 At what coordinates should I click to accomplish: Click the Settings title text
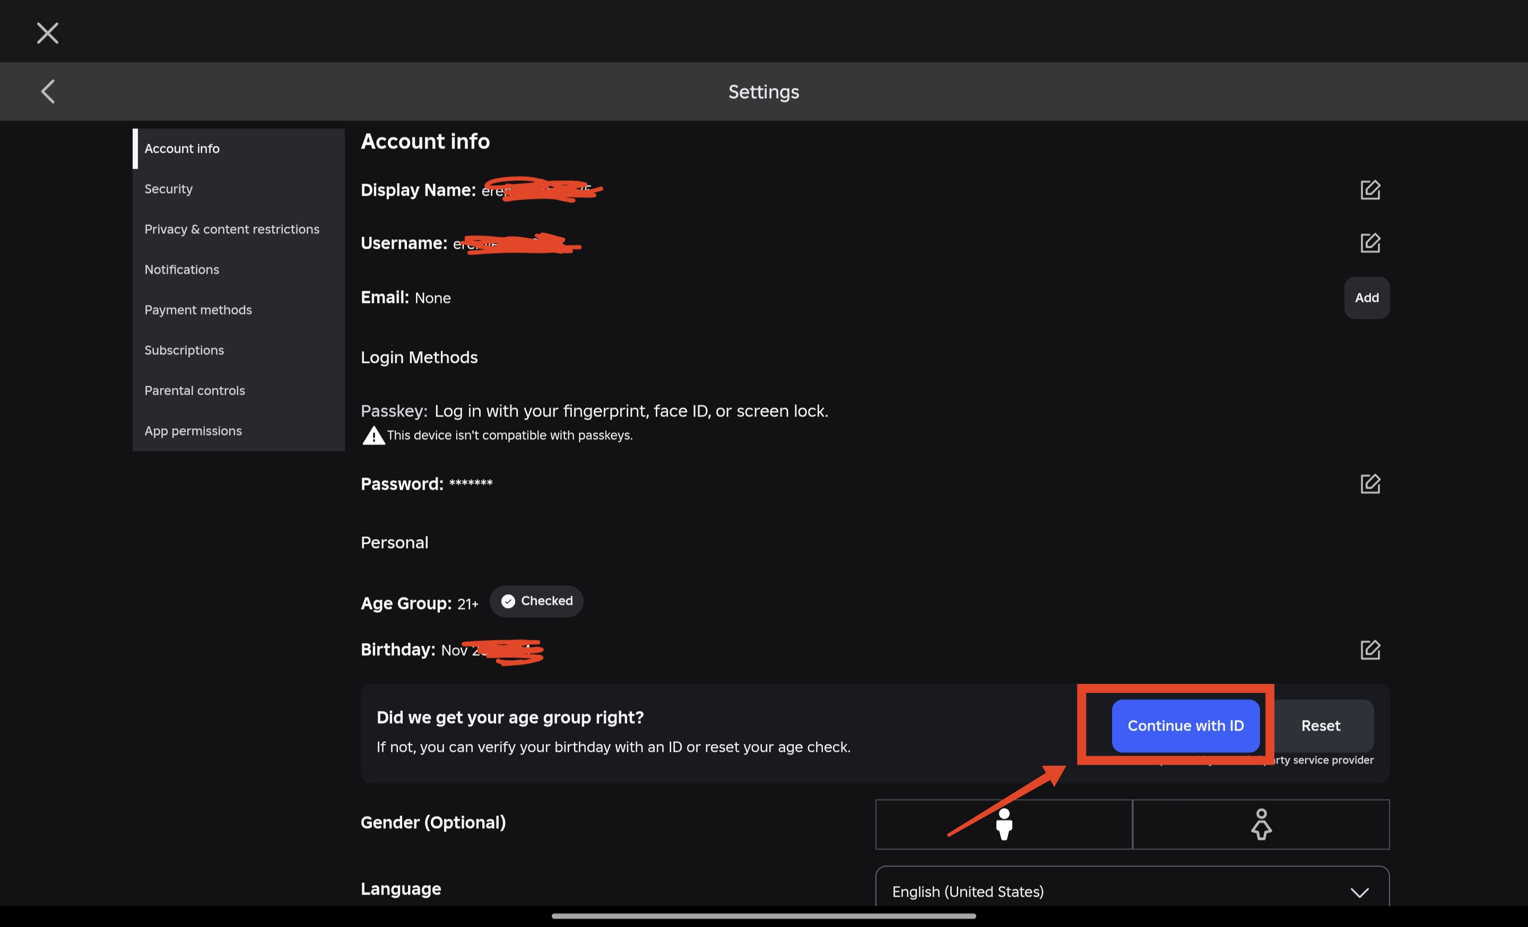tap(763, 92)
